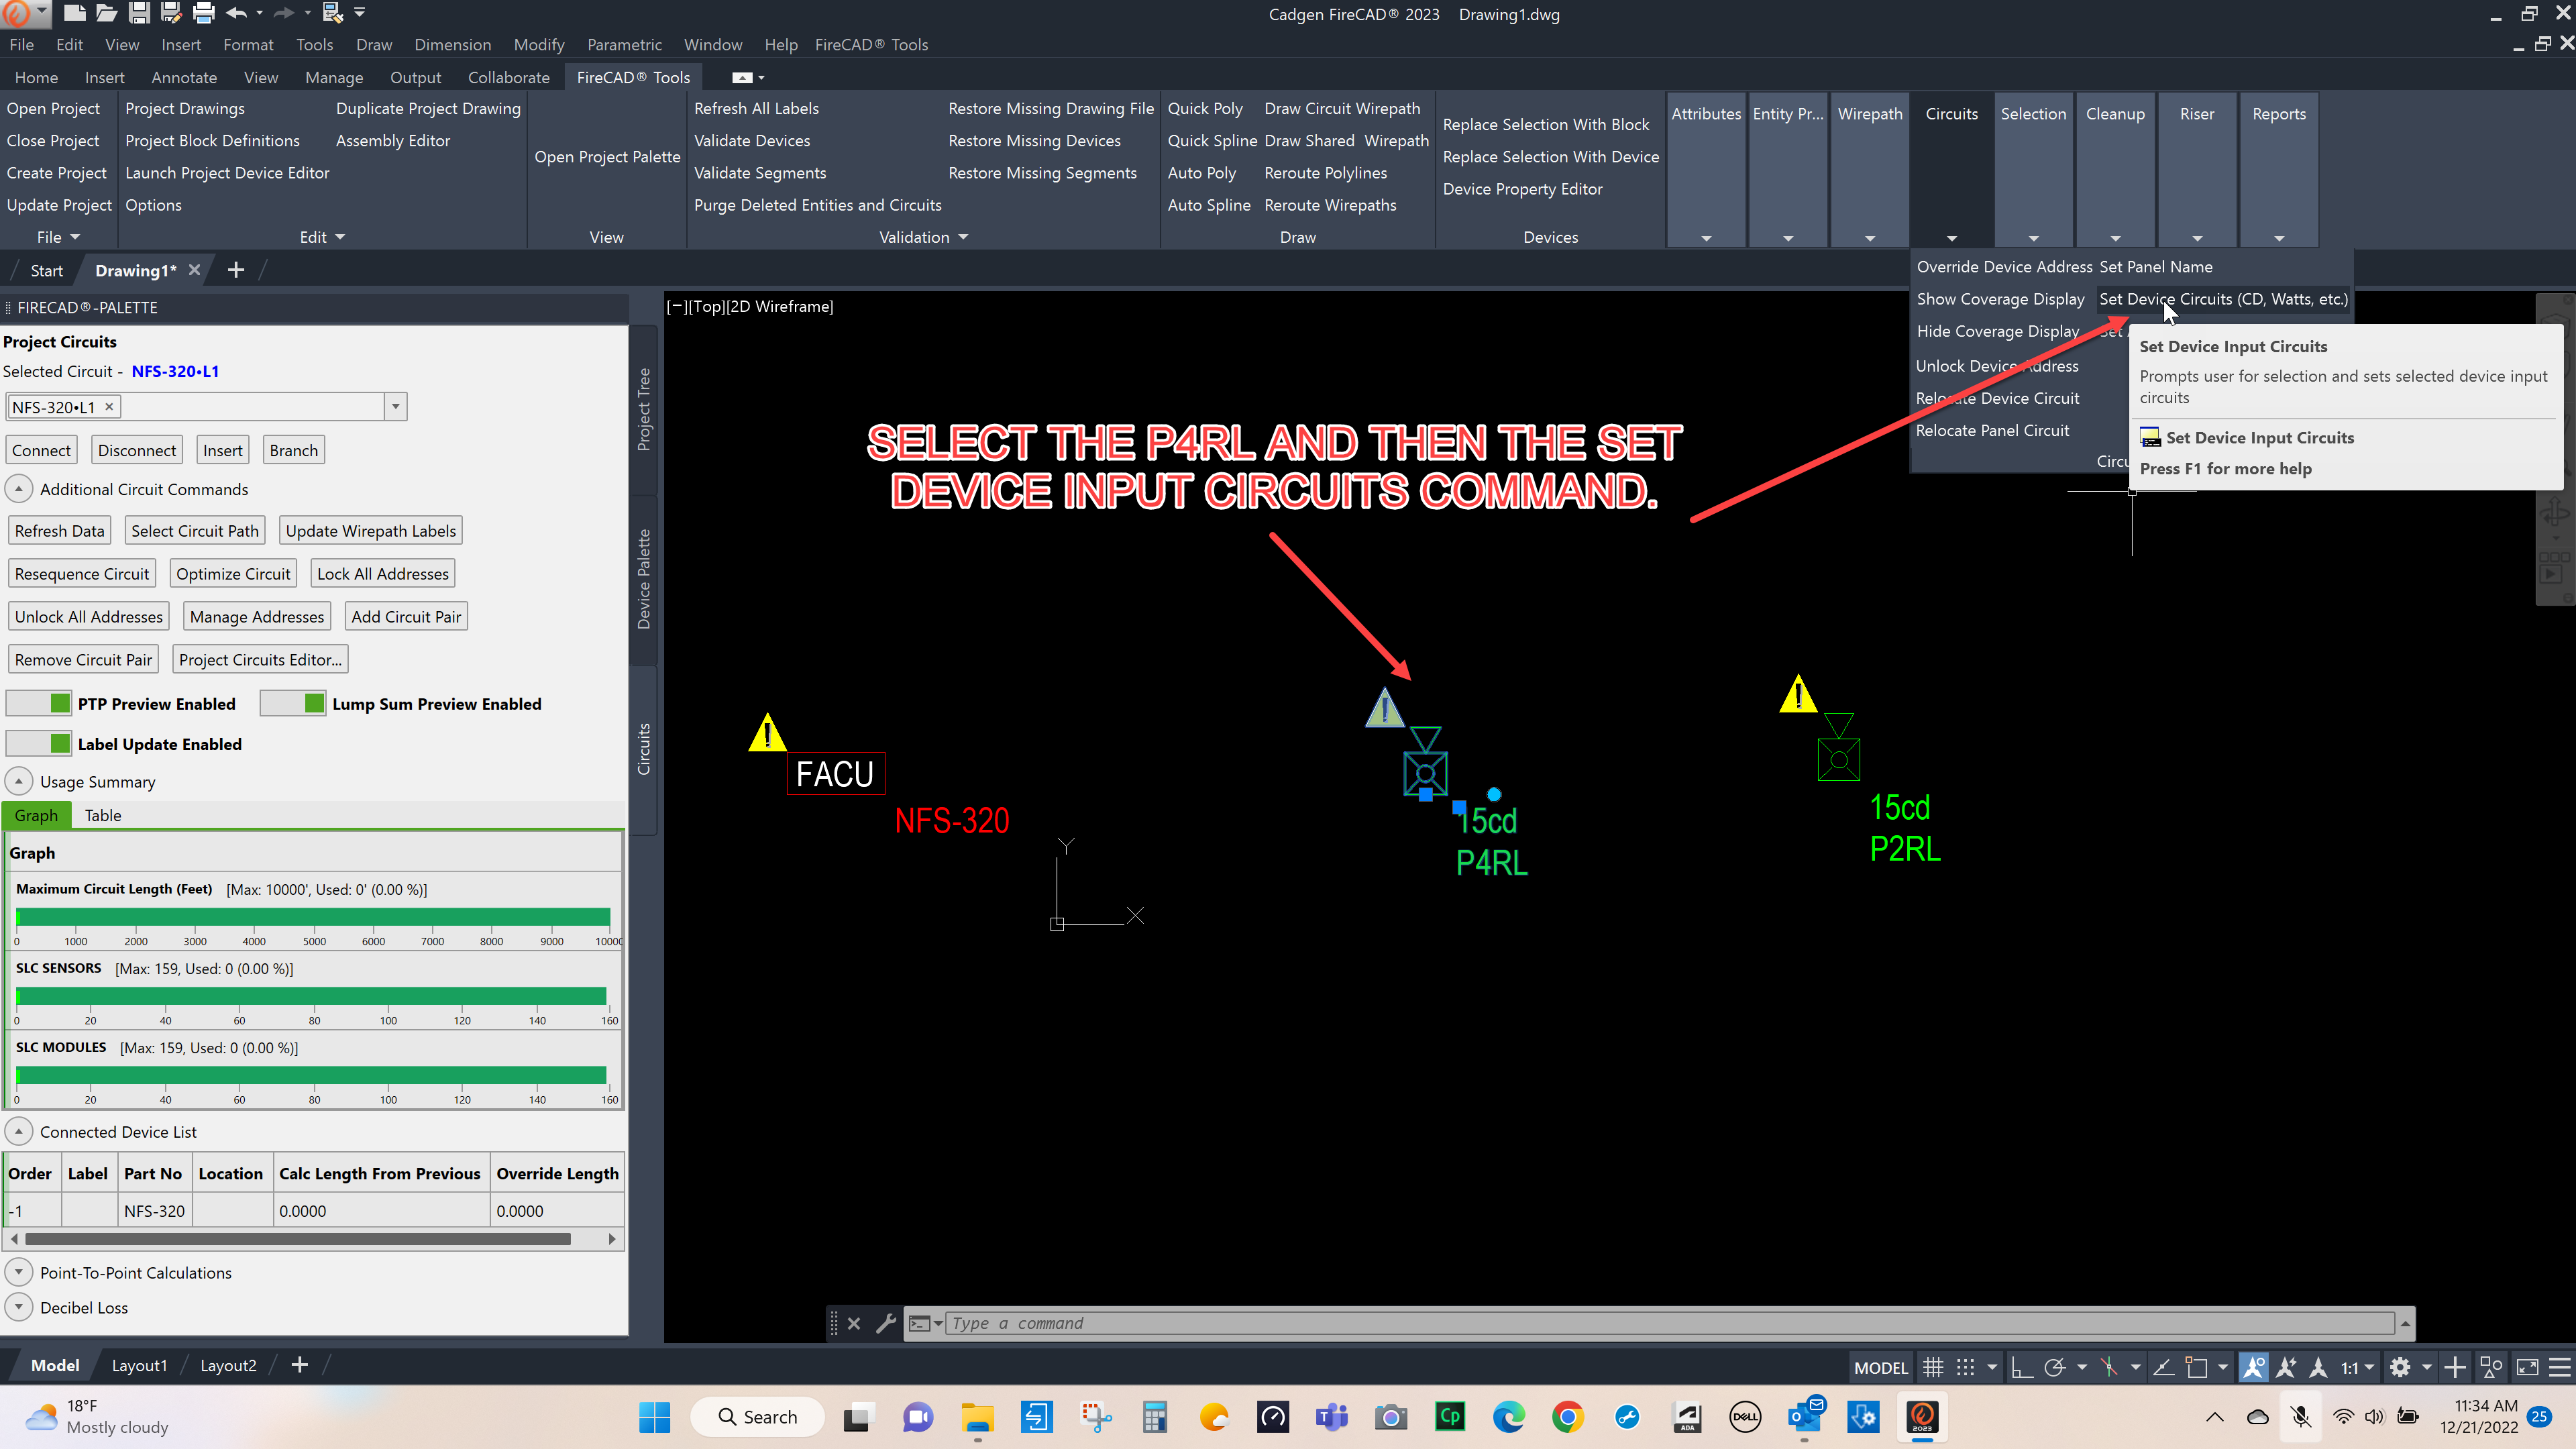This screenshot has height=1449, width=2576.
Task: Click the Set Device Input Circuits tooltip icon
Action: [2150, 438]
